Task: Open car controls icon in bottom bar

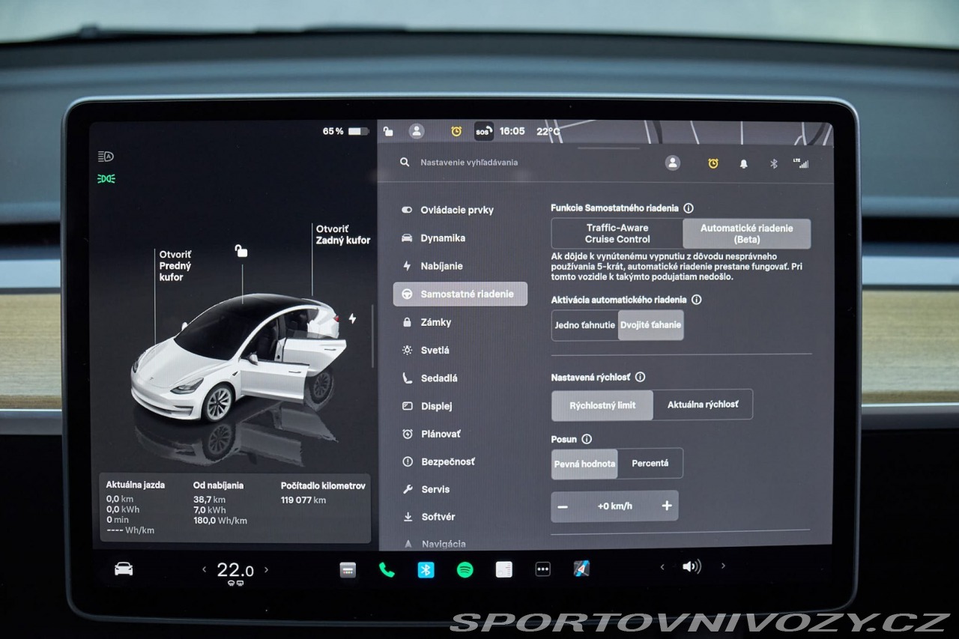Action: (x=124, y=569)
